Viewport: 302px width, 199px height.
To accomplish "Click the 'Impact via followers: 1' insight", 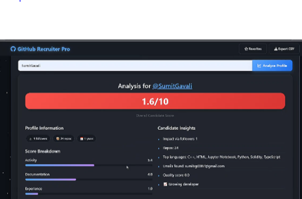I will (x=180, y=139).
